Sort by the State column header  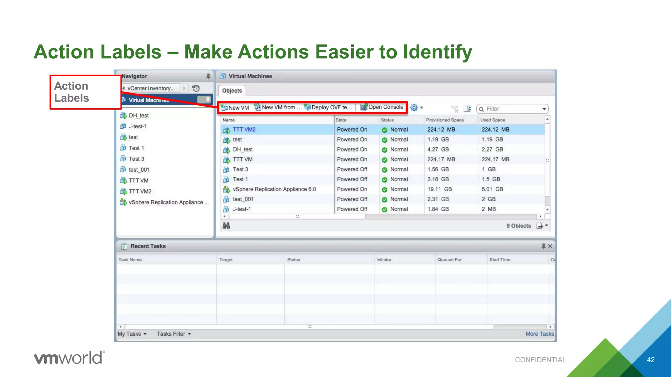(x=356, y=120)
